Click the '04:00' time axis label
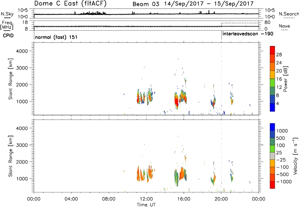Screen dimensions: 299x207 [x=71, y=199]
